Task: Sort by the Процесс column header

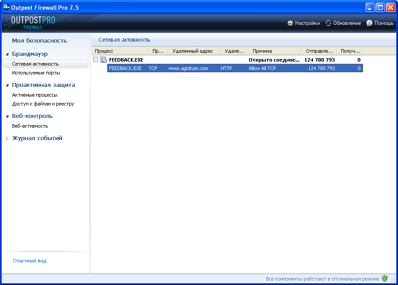Action: (120, 51)
